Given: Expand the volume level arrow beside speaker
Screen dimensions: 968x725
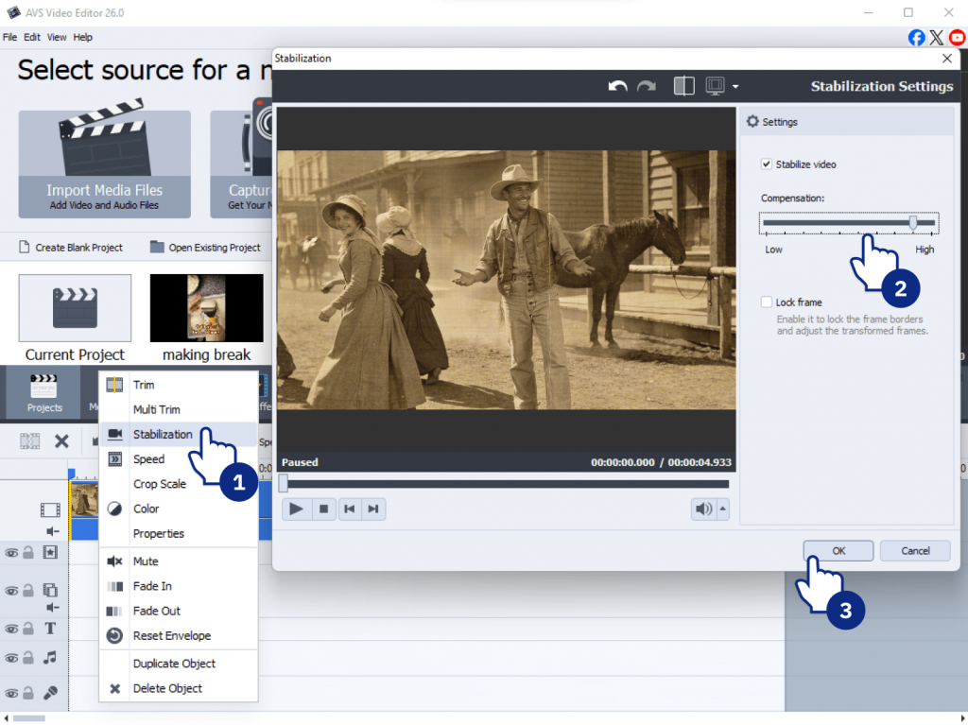Looking at the screenshot, I should point(724,509).
